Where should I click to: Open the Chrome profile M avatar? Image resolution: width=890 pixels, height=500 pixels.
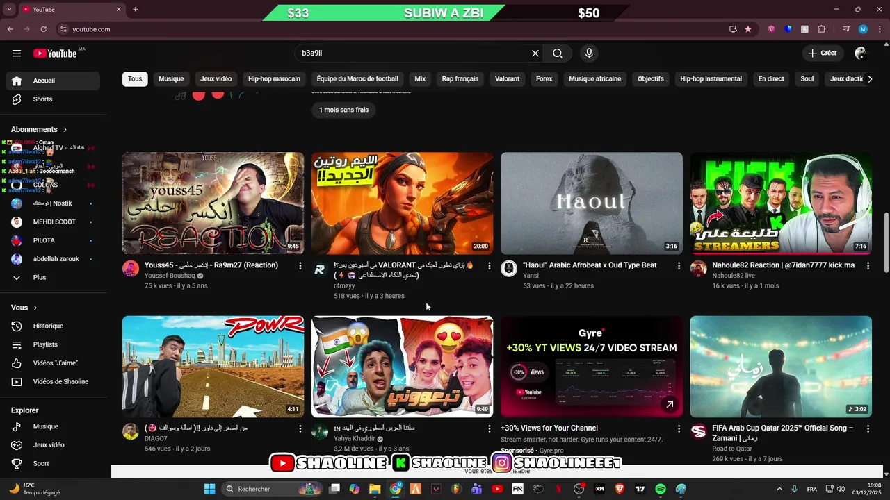(863, 29)
